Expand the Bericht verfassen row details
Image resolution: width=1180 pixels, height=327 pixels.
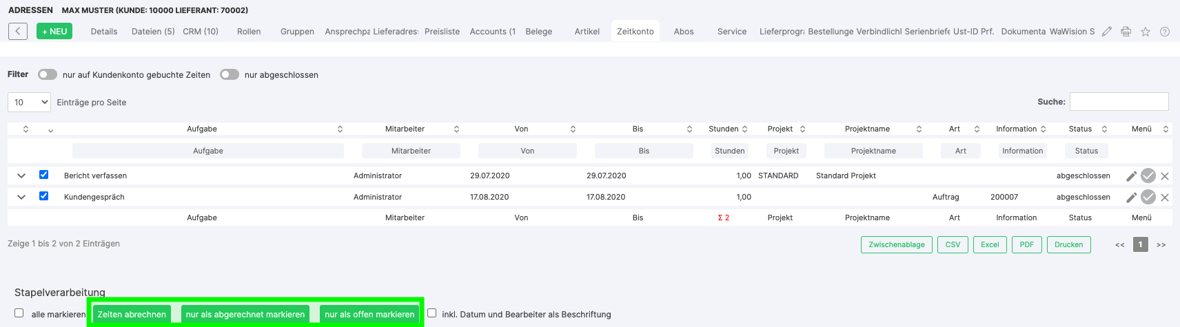tap(21, 176)
